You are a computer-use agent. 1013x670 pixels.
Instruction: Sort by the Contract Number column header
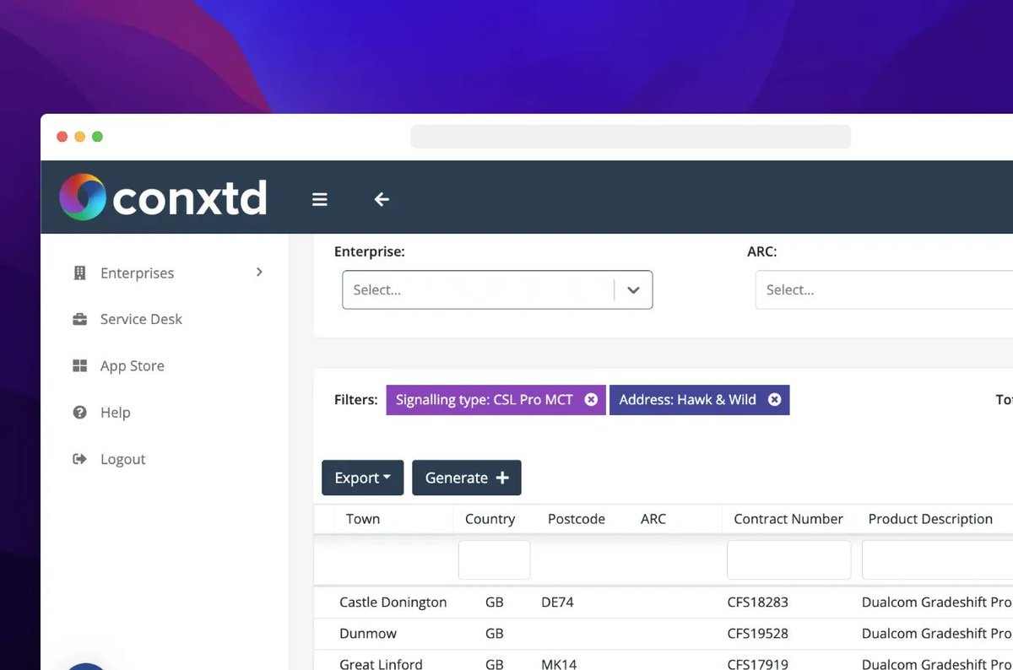788,519
